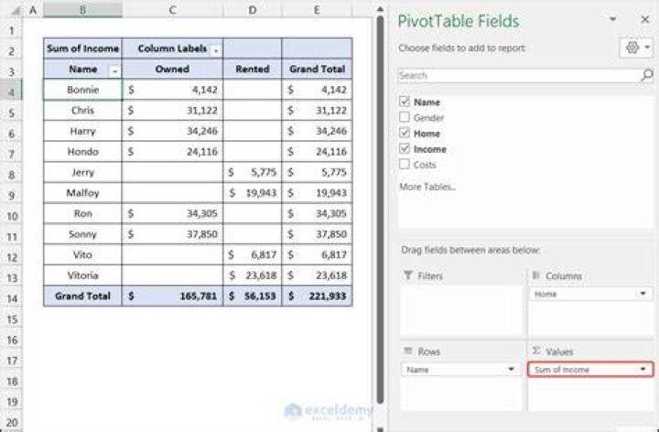Select the Chris name cell
The image size is (659, 432).
pyautogui.click(x=82, y=110)
